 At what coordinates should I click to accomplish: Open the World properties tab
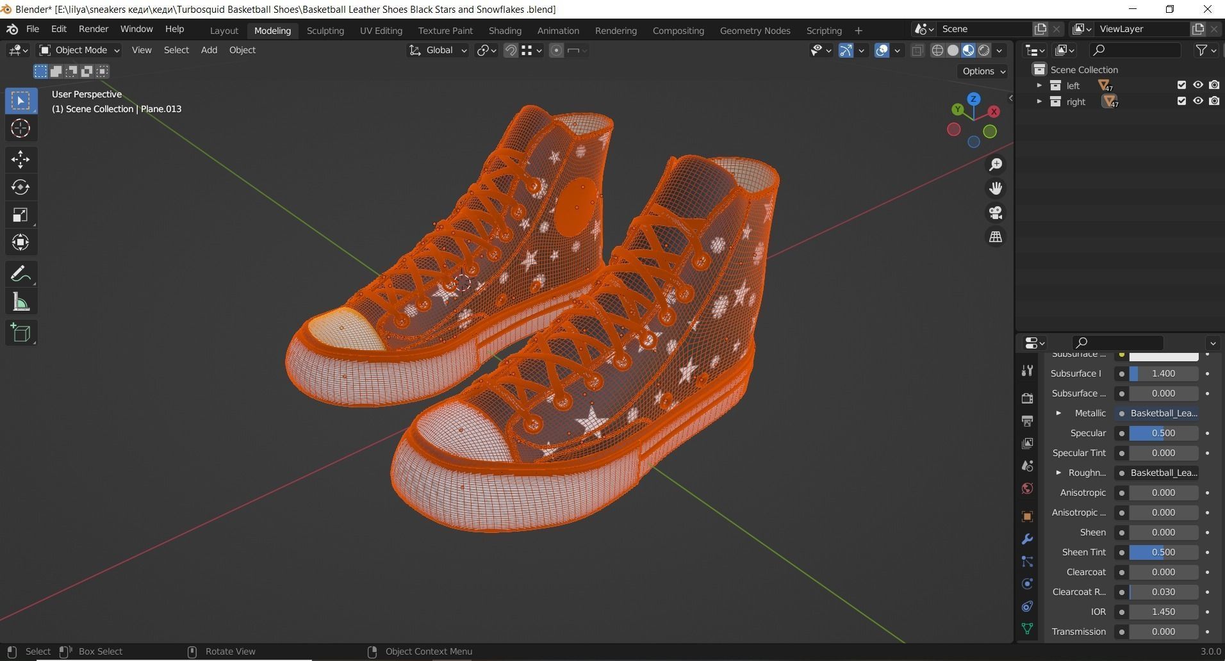(x=1027, y=489)
